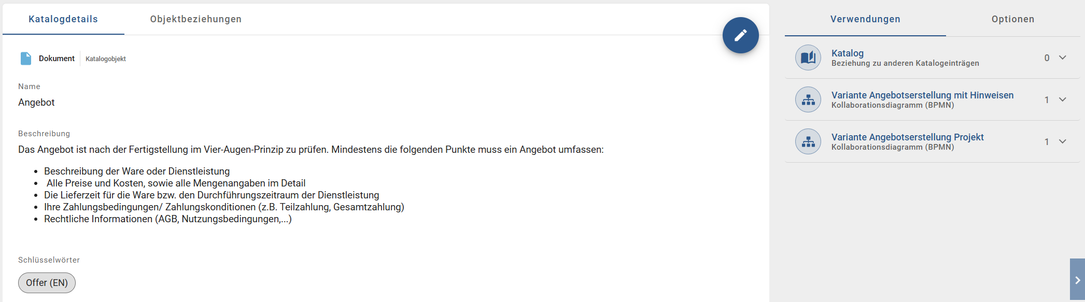
Task: Expand the Variante Angebotserstellung mit Hinweisen entry
Action: point(1063,99)
